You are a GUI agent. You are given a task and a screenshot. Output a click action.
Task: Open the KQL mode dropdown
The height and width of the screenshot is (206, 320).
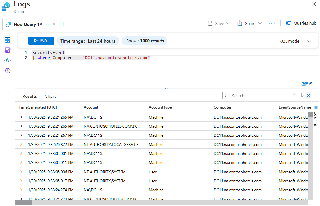[295, 41]
